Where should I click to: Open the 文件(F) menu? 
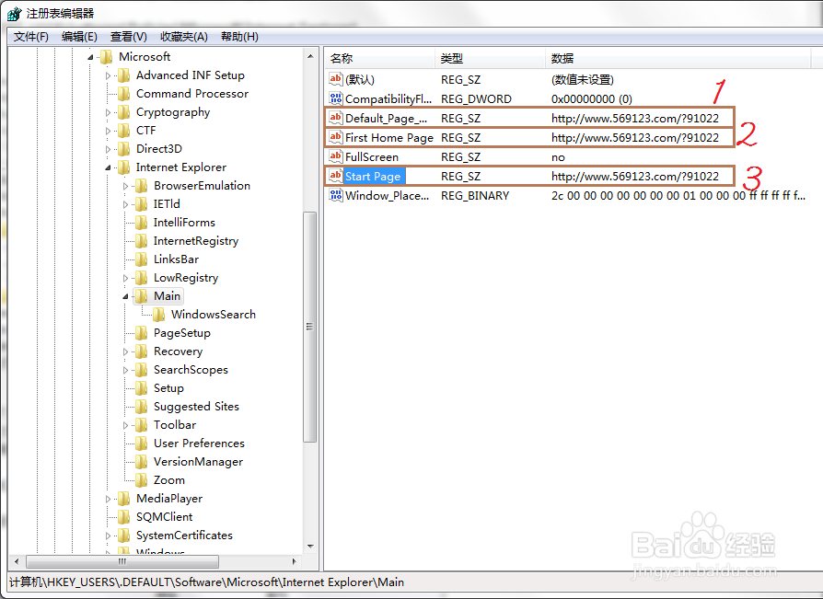[x=31, y=37]
